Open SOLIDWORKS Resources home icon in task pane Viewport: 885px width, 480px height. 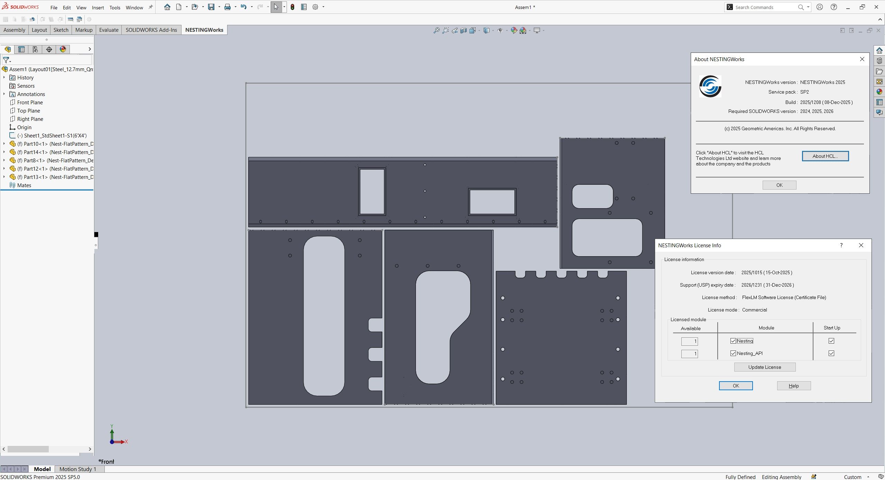[x=879, y=50]
